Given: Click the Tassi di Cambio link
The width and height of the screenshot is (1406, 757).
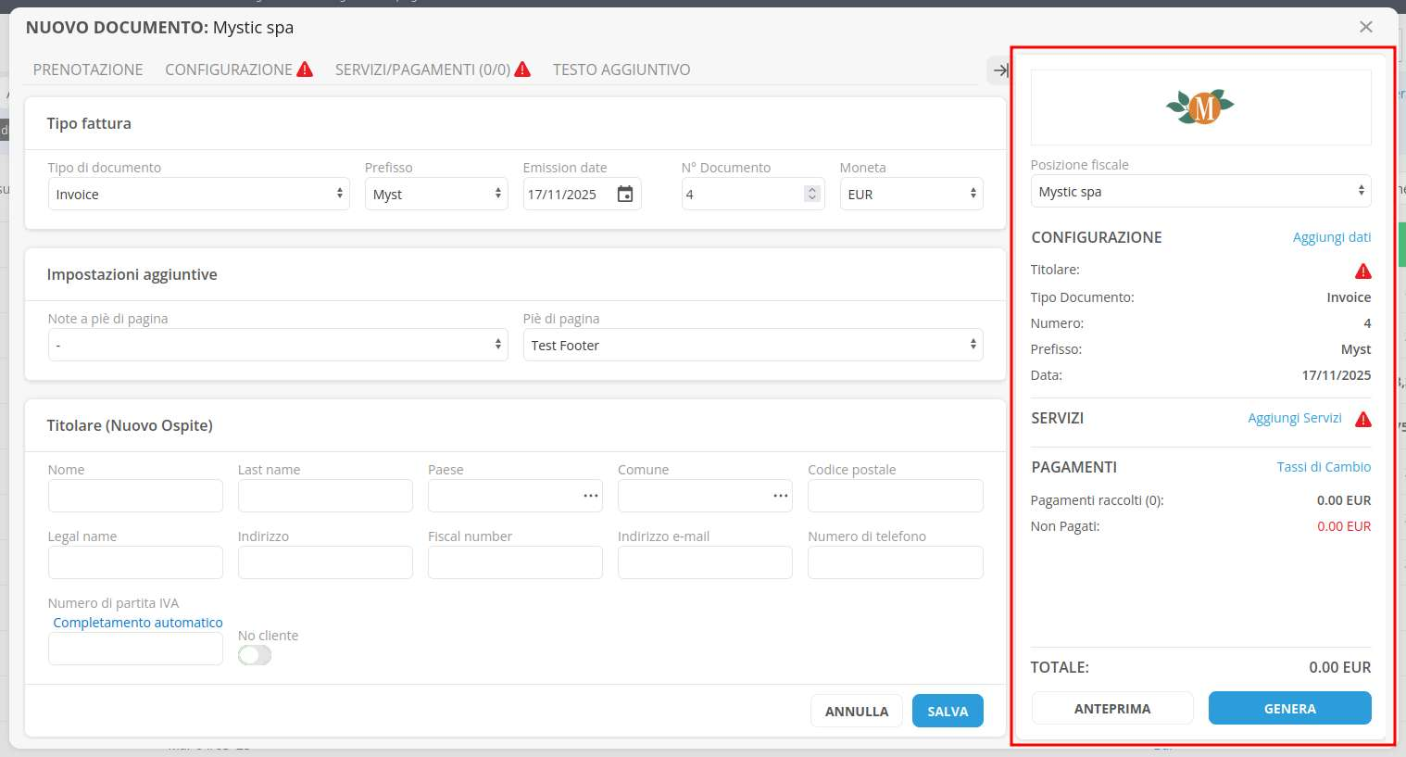Looking at the screenshot, I should (1323, 467).
